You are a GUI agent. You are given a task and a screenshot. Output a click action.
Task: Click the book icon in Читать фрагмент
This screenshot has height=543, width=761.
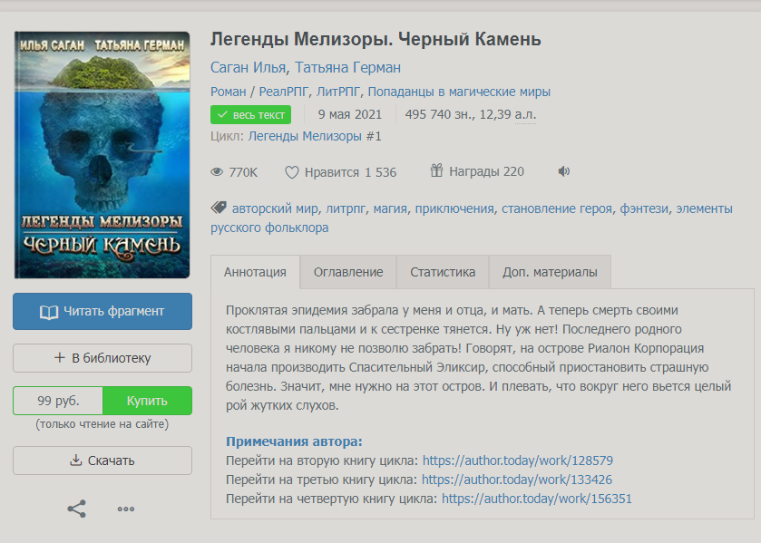coord(49,312)
